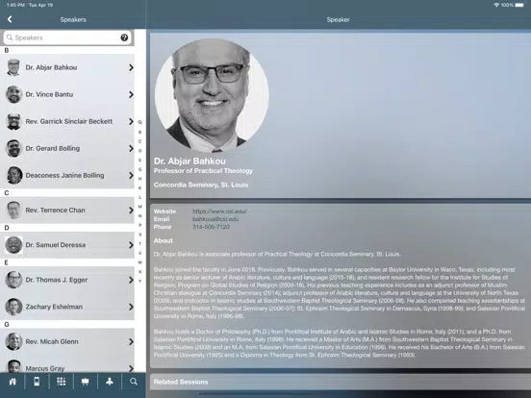The image size is (531, 398).
Task: Jump to letter S in alphabet index
Action: 139,235
